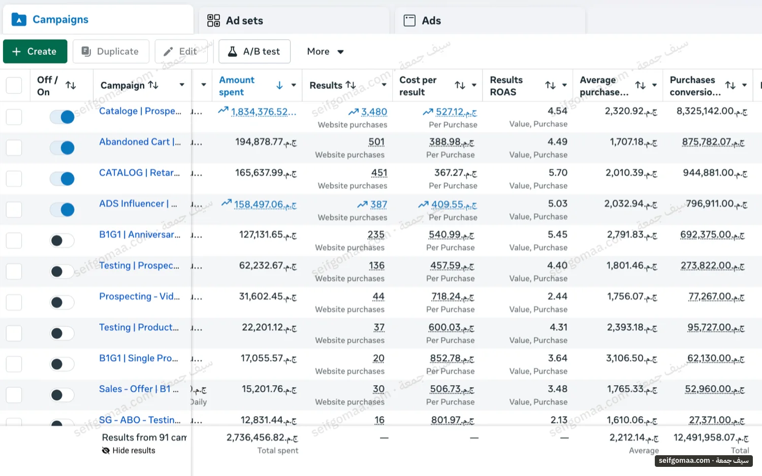The height and width of the screenshot is (476, 762).
Task: Click the A/B test flask icon
Action: 232,51
